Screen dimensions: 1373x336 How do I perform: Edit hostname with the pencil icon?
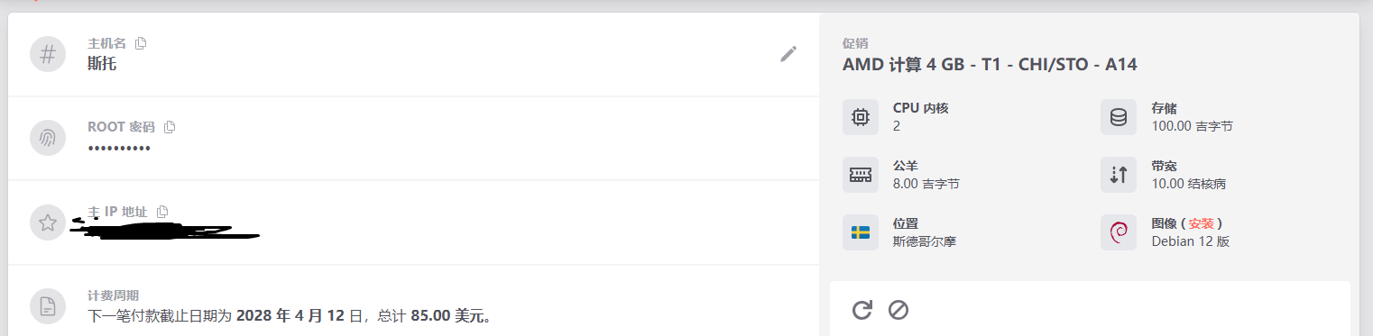pos(788,54)
